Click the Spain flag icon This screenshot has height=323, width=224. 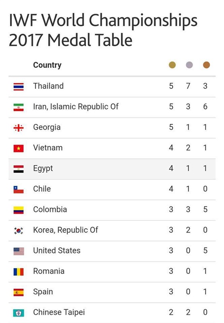[19, 292]
